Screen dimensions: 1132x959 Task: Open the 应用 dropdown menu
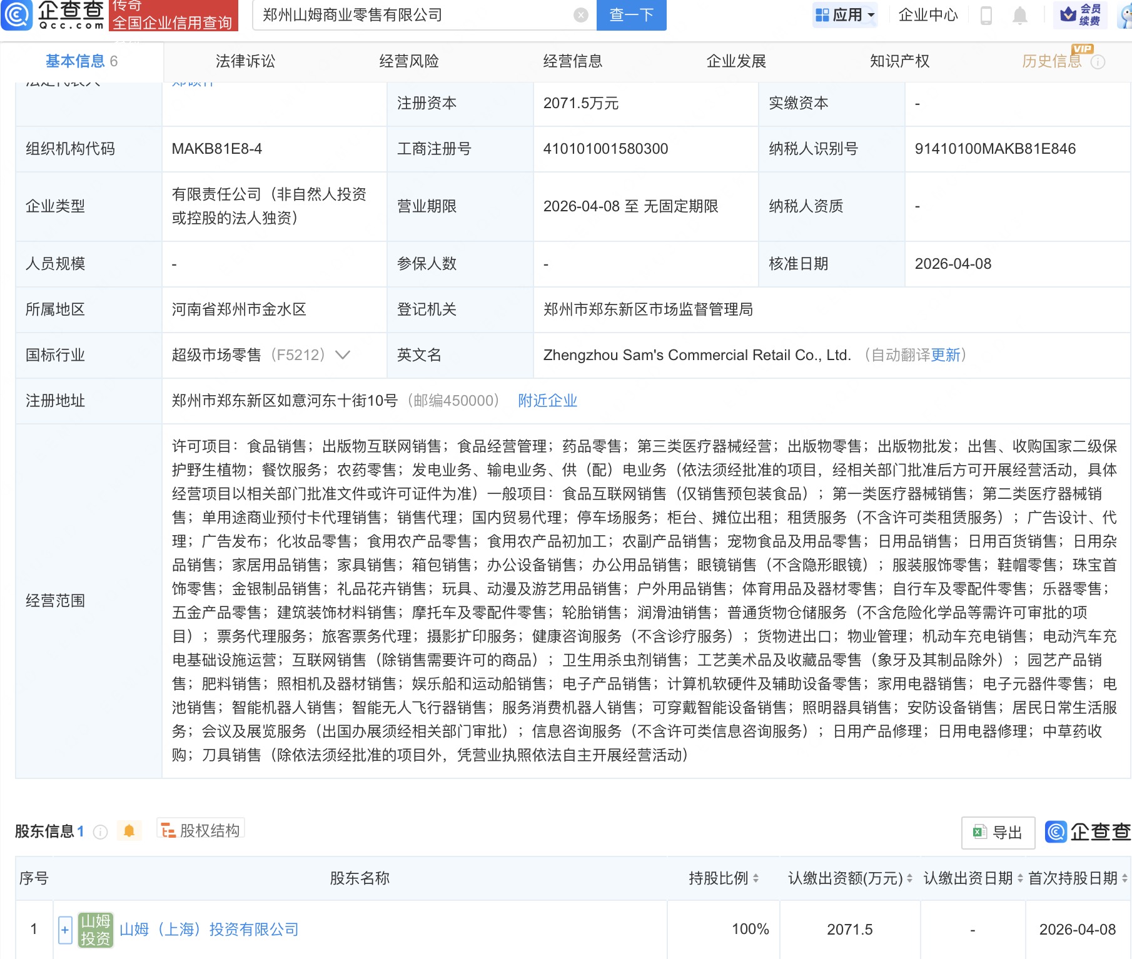(845, 15)
